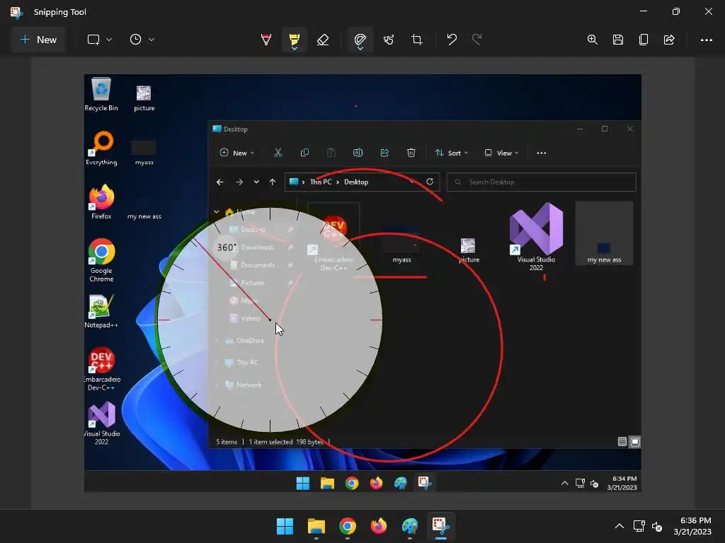725x543 pixels.
Task: Copy snip to clipboard
Action: pos(643,40)
